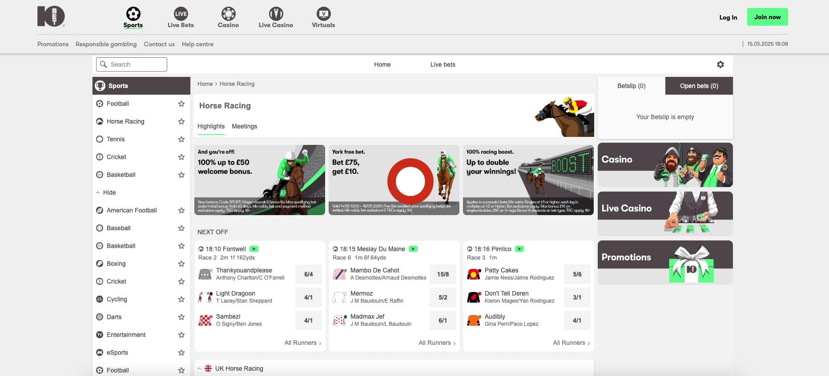Screen dimensions: 829x376
Task: Toggle favorite star for Darts
Action: 181,317
